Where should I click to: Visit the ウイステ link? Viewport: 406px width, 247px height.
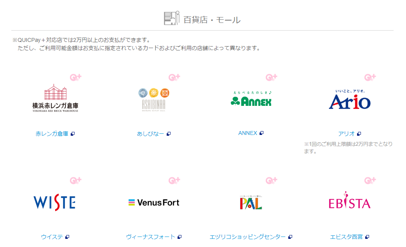pyautogui.click(x=52, y=237)
